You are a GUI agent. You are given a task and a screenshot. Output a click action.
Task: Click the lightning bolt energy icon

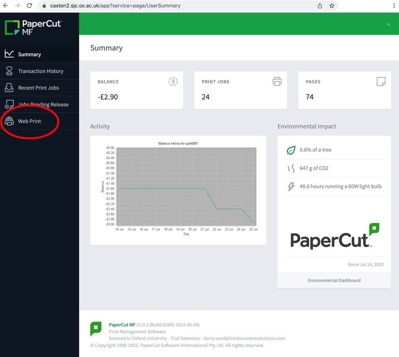(x=291, y=186)
